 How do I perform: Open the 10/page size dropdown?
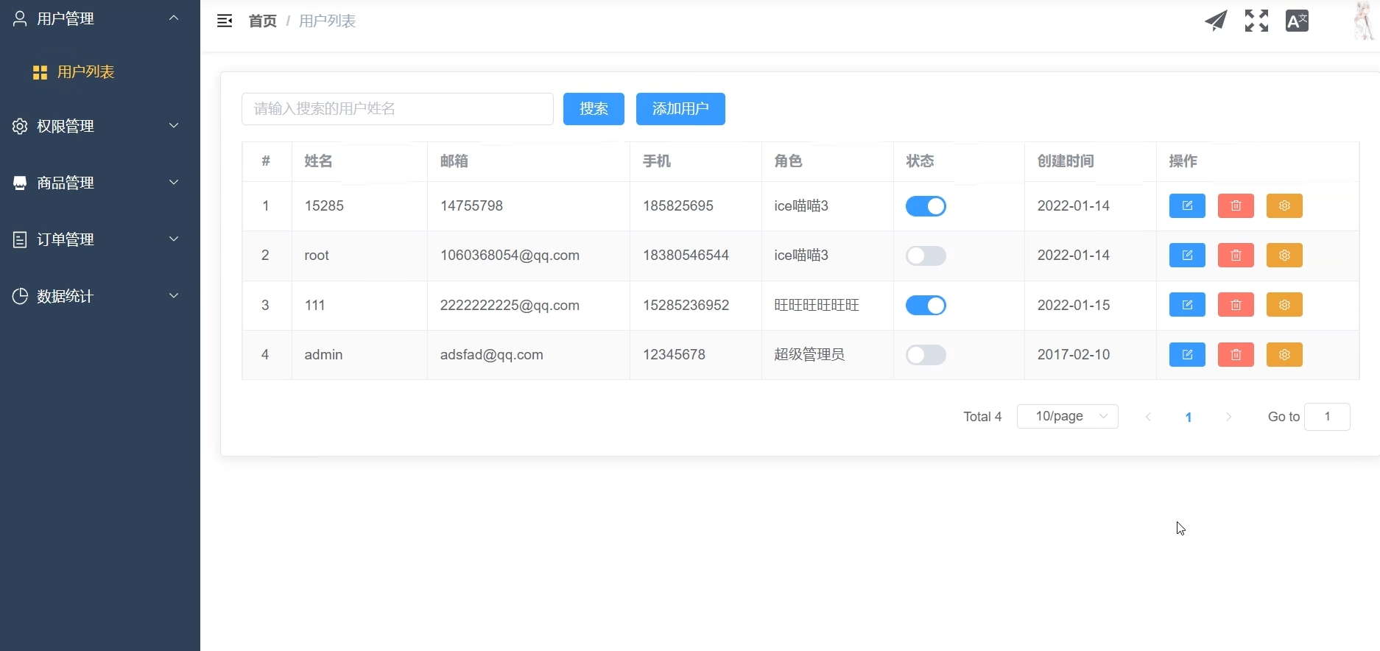[x=1067, y=417]
